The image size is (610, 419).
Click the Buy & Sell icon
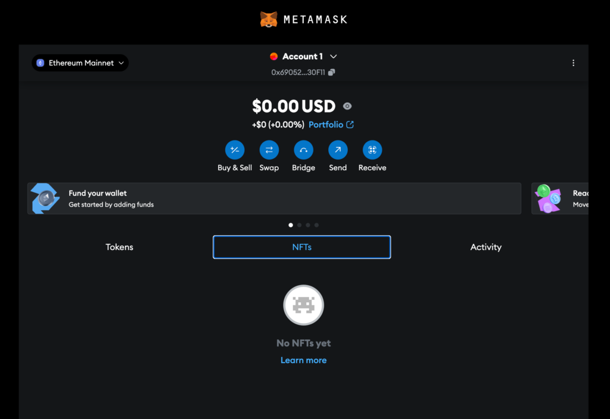pyautogui.click(x=235, y=149)
